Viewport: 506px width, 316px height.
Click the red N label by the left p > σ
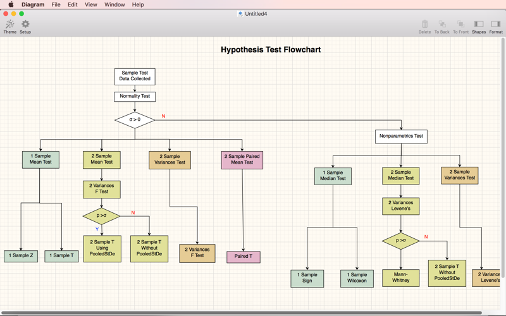point(133,213)
